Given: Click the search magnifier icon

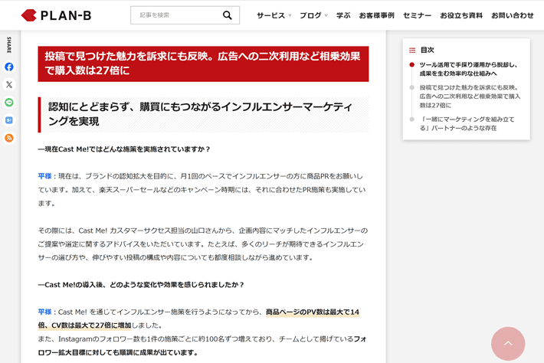Looking at the screenshot, I should coord(228,15).
